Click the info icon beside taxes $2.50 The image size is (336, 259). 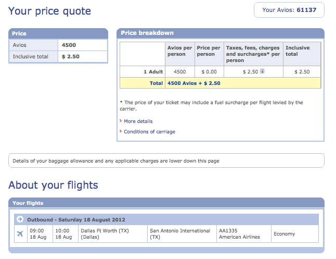tap(262, 71)
